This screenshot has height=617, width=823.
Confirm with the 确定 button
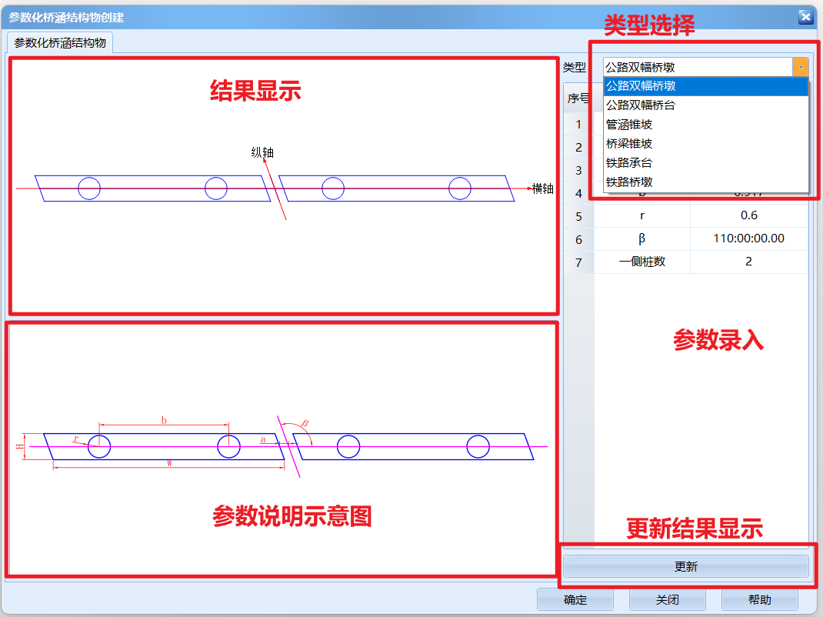coord(575,600)
